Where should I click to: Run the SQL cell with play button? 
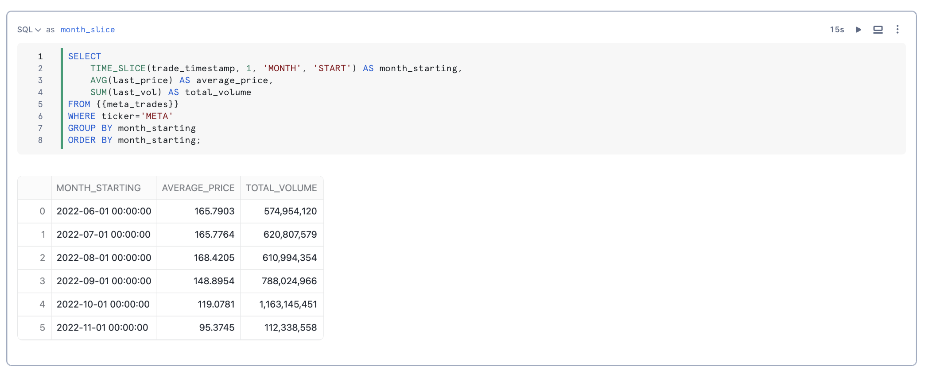tap(858, 30)
